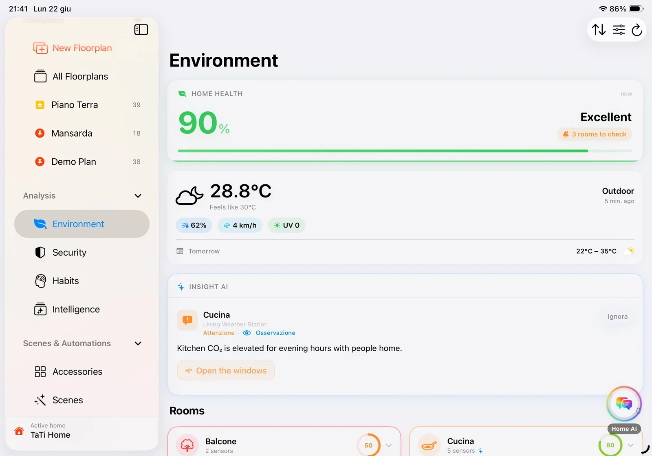Tap the 3 rooms to check badge
Screen dimensions: 652x456
[x=595, y=134]
